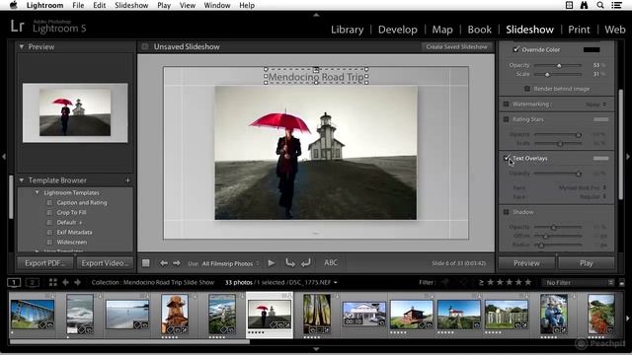Screen dimensions: 632x355
Task: Collapse Template Browser panel triangle
Action: pyautogui.click(x=22, y=180)
